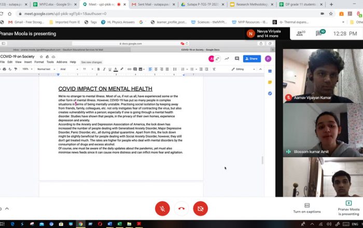The width and height of the screenshot is (363, 228).
Task: Open the Calendar side panel icon
Action: point(270,71)
